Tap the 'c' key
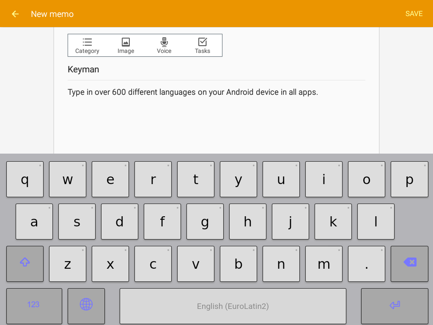The height and width of the screenshot is (325, 433). pos(153,264)
